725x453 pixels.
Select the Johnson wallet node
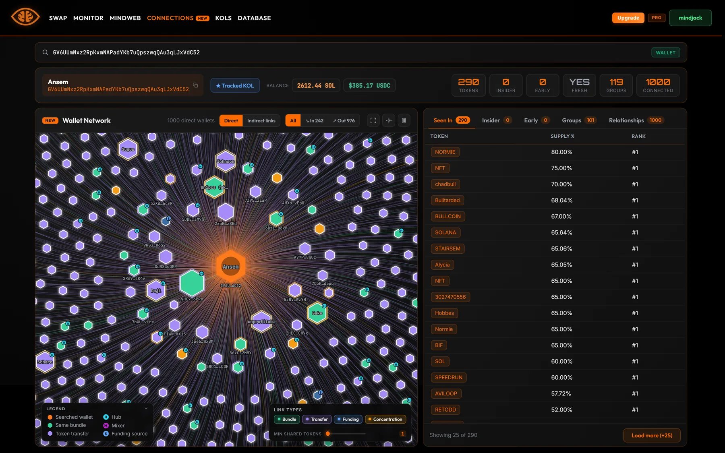coord(226,161)
